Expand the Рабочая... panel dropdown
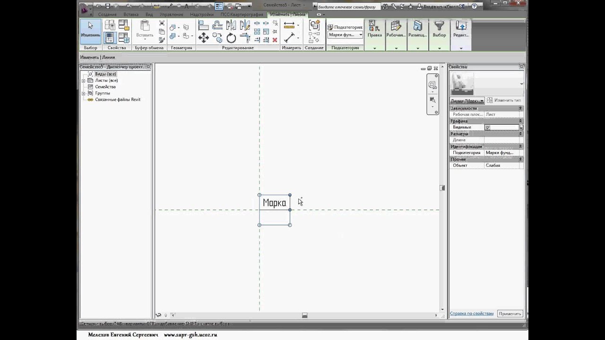This screenshot has width=605, height=340. (x=396, y=48)
